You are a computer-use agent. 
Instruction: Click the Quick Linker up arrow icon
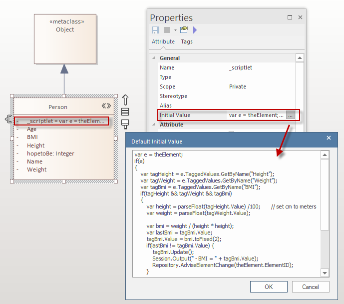point(125,99)
